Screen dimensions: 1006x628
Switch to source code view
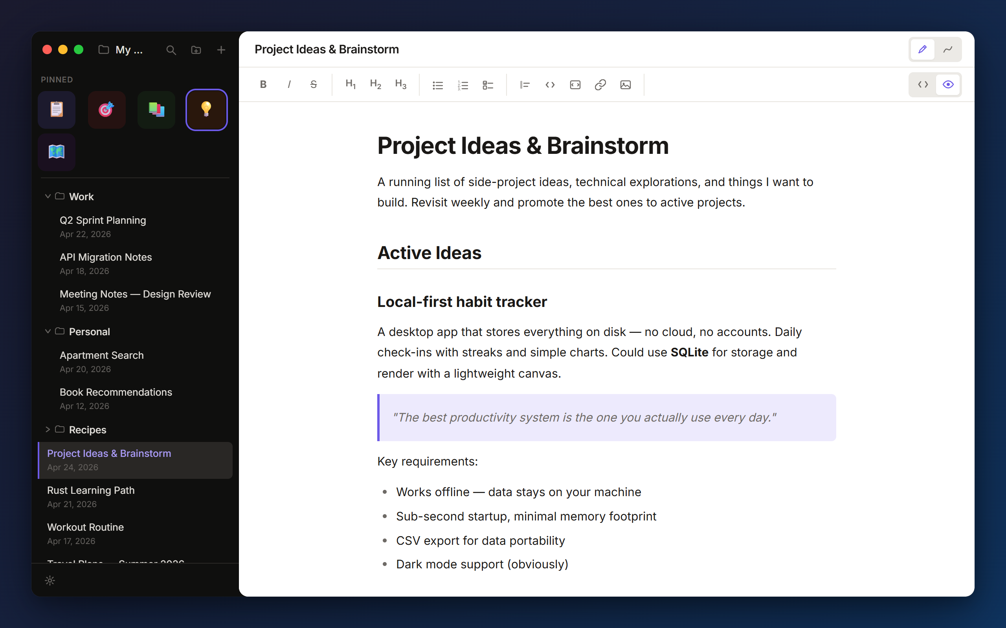(923, 85)
